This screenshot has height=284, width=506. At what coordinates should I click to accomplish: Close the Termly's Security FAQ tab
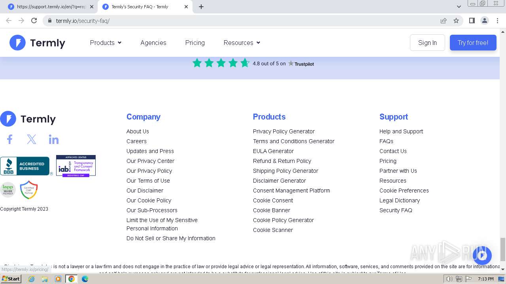[186, 7]
